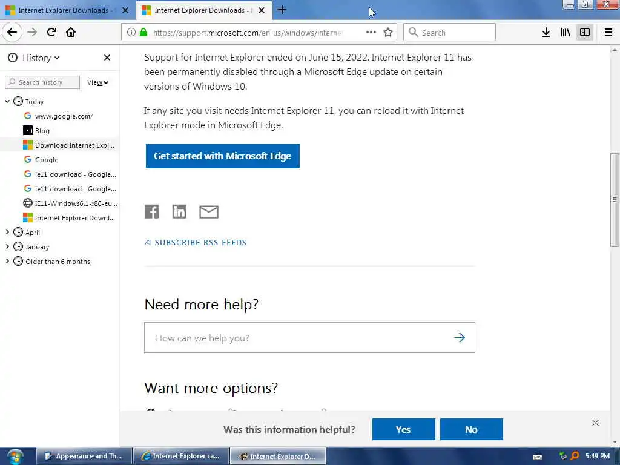Open Appearance and Th... taskbar window
This screenshot has width=620, height=465.
tap(84, 457)
